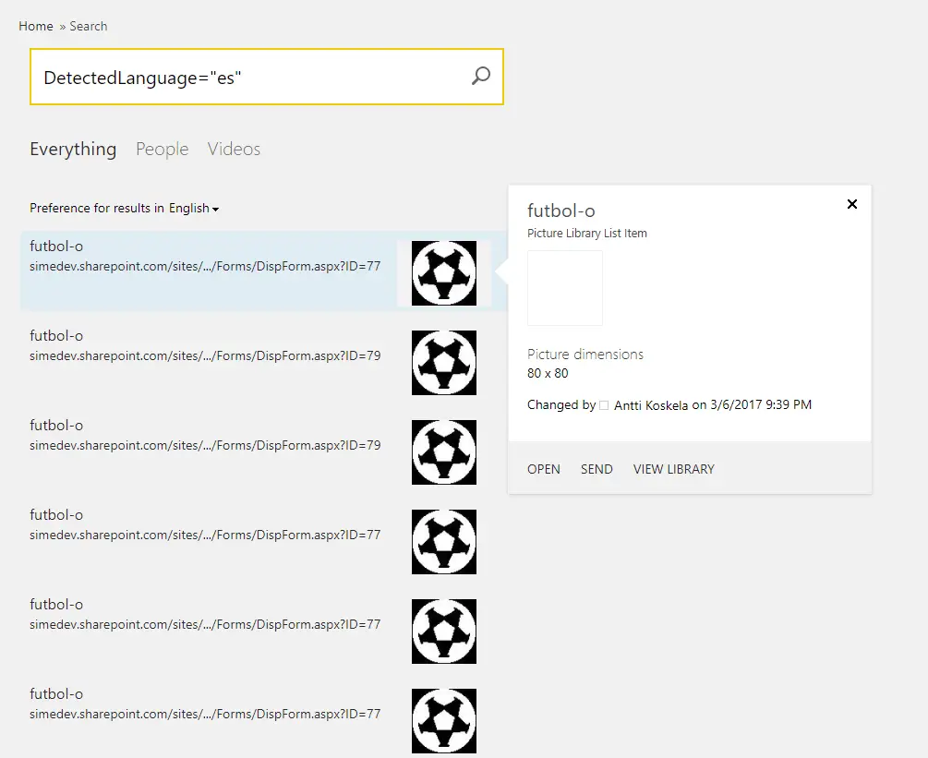928x758 pixels.
Task: Click SEND in the preview panel
Action: (597, 469)
